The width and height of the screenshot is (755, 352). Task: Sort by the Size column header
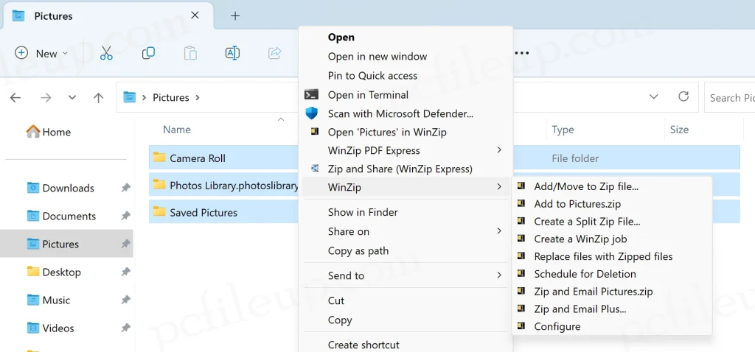coord(679,130)
